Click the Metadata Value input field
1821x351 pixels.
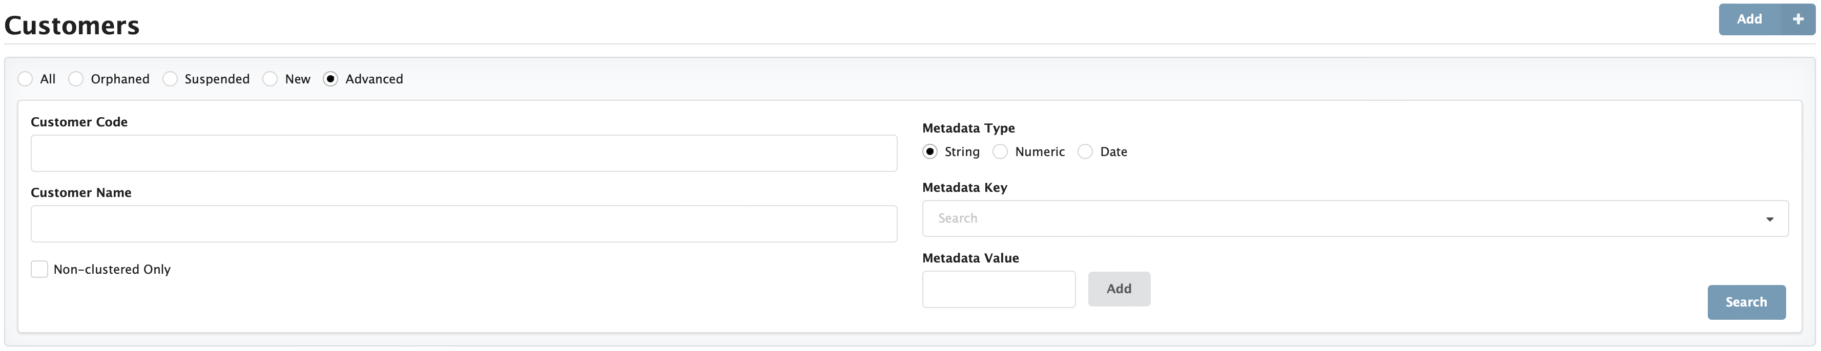(998, 289)
